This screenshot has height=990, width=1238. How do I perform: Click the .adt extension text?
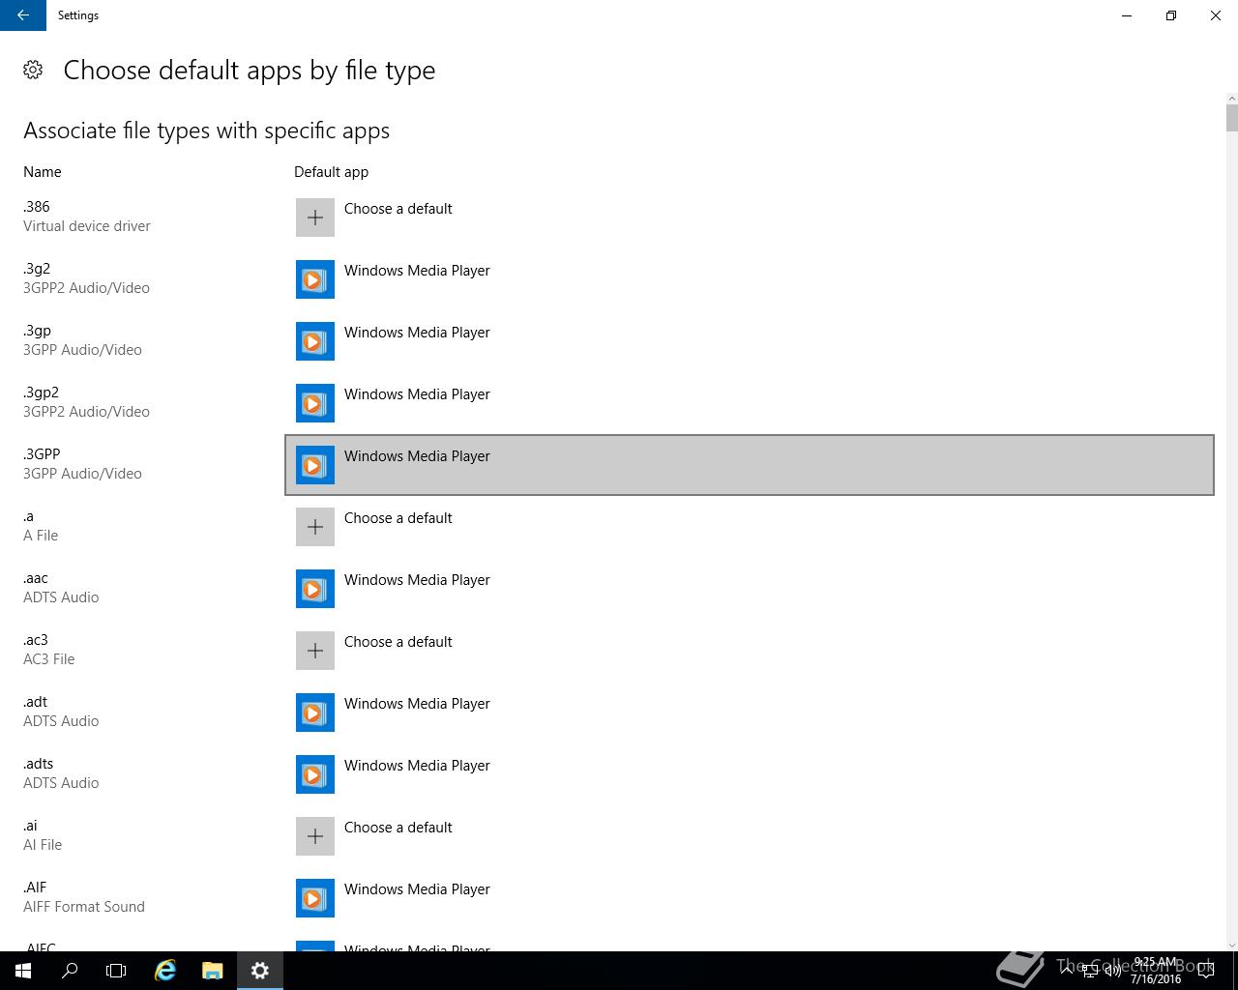click(x=35, y=702)
